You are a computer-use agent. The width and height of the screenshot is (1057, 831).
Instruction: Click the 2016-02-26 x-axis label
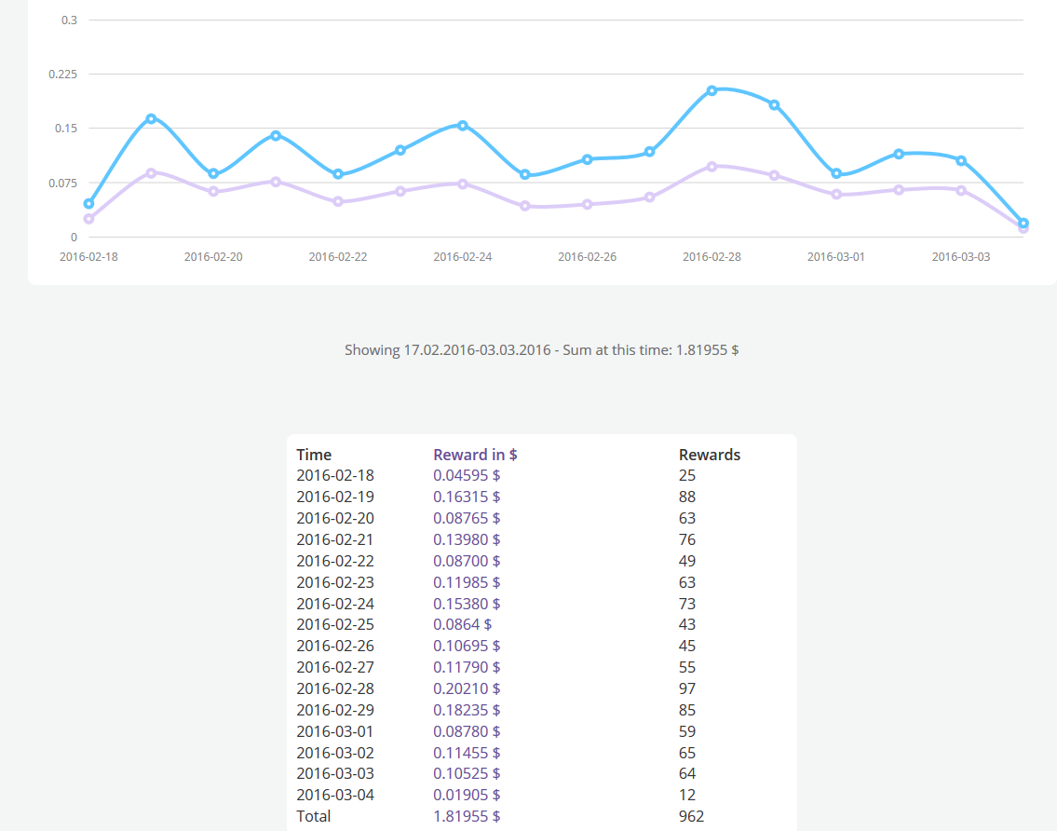pyautogui.click(x=587, y=256)
